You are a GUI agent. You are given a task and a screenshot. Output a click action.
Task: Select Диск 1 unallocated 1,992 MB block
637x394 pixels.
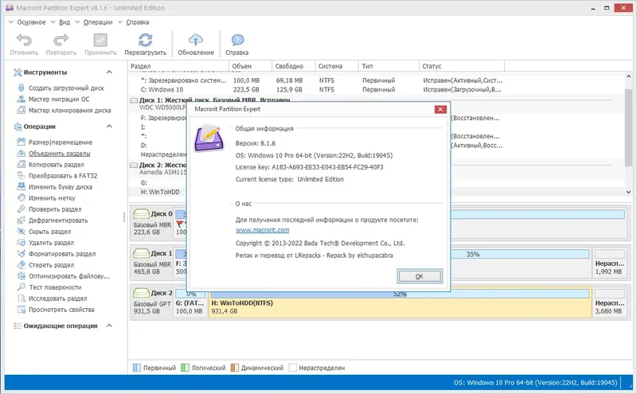[609, 263]
